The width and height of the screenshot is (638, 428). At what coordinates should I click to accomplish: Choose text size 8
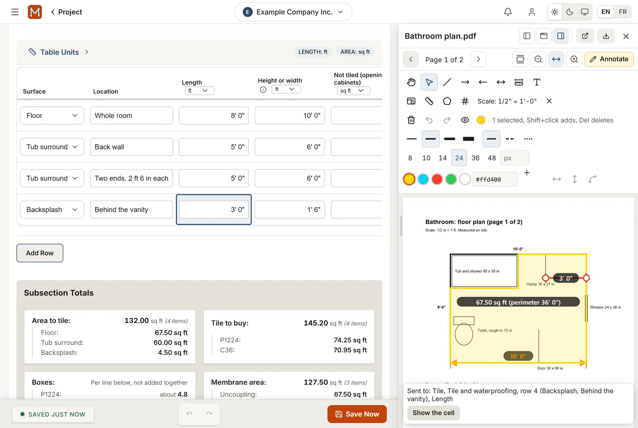[x=410, y=158]
